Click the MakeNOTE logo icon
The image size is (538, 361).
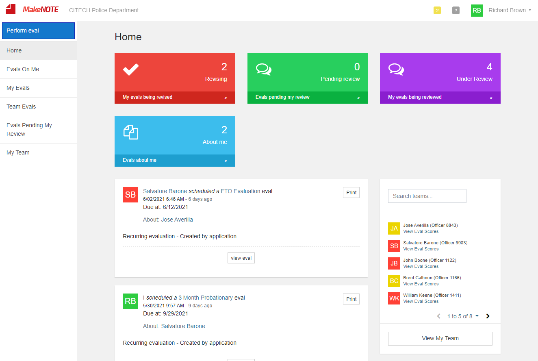click(11, 9)
